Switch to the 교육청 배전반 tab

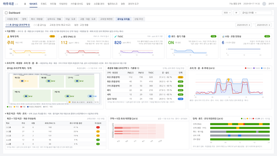coord(106,19)
